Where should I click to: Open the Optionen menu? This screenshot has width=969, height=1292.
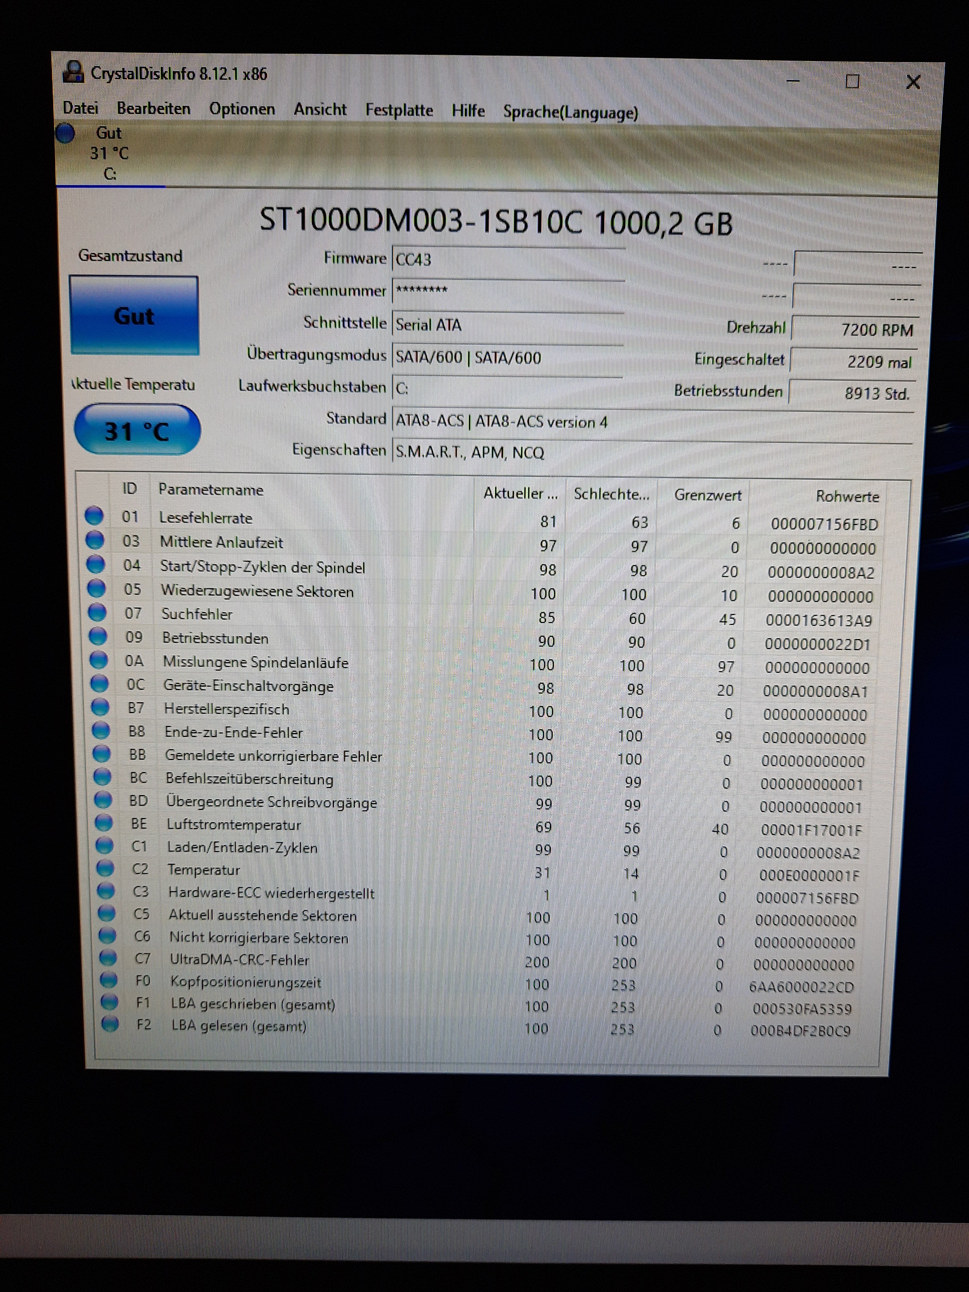(242, 109)
